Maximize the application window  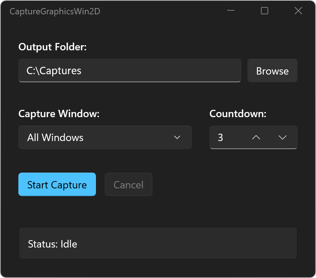[x=265, y=11]
